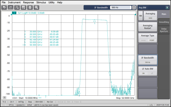
Task: Open the Delay Aperture tab
Action: (x=164, y=30)
